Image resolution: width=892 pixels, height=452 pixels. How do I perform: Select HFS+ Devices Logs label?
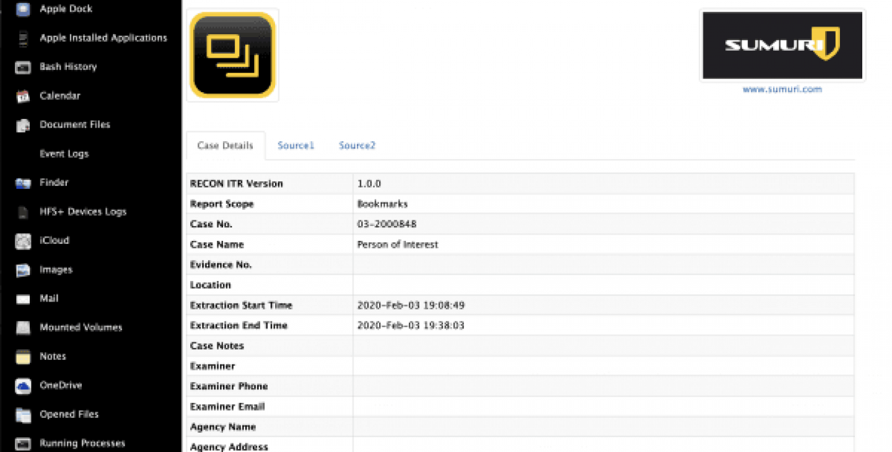tap(83, 212)
